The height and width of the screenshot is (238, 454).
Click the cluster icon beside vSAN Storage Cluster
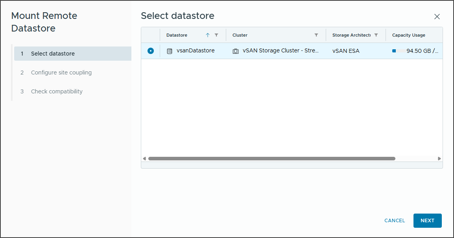[236, 51]
